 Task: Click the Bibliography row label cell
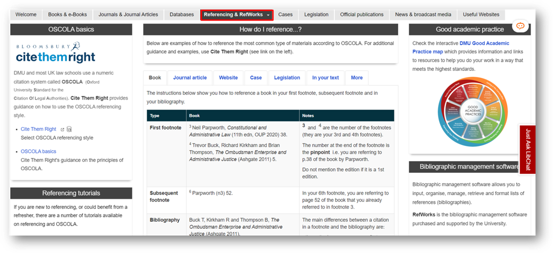point(167,224)
